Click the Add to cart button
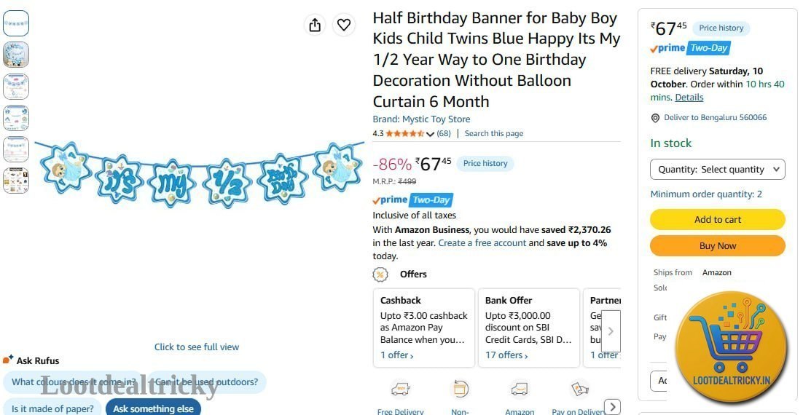The image size is (803, 415). tap(718, 220)
